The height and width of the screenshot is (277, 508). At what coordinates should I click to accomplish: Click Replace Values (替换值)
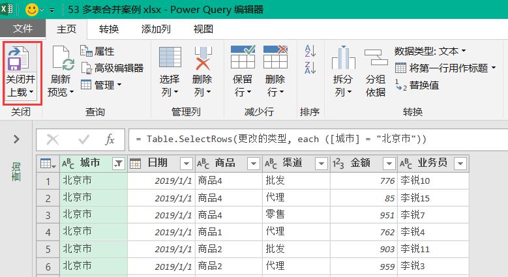point(417,85)
